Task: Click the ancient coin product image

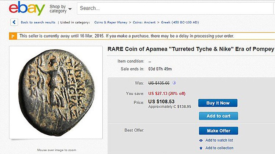Action: click(56, 93)
